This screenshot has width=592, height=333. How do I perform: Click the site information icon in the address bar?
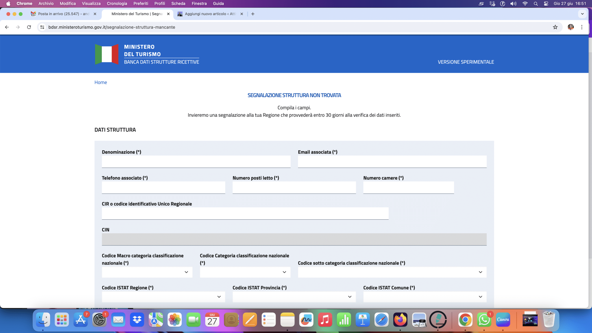click(x=42, y=27)
